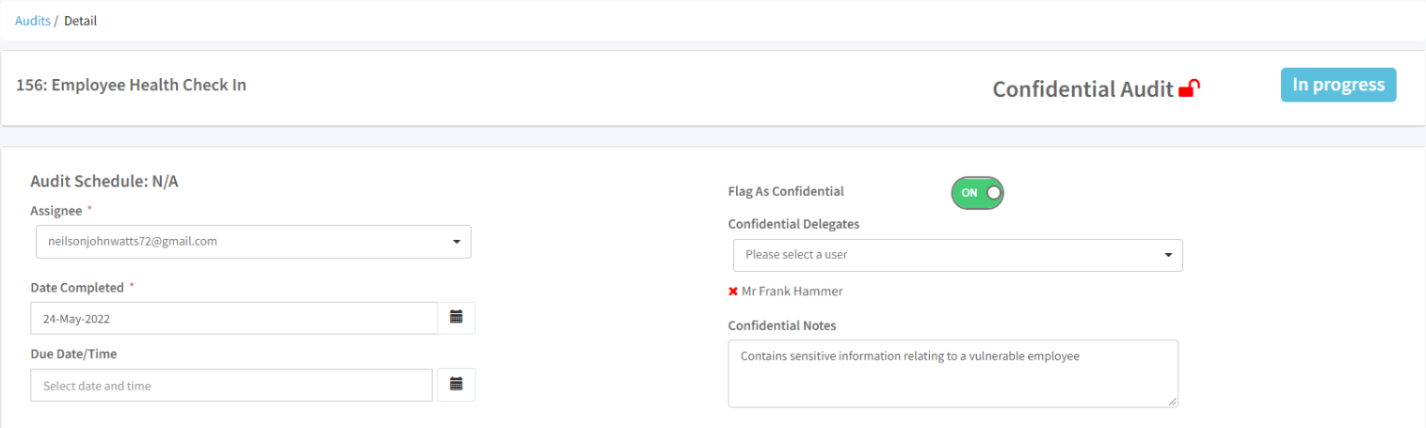Click the Detail breadcrumb item

80,21
